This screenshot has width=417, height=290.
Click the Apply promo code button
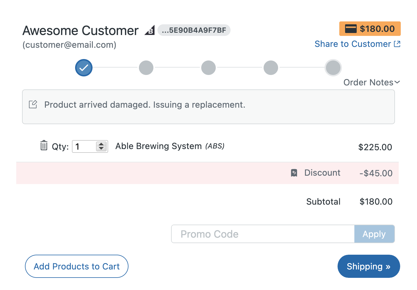(x=374, y=234)
